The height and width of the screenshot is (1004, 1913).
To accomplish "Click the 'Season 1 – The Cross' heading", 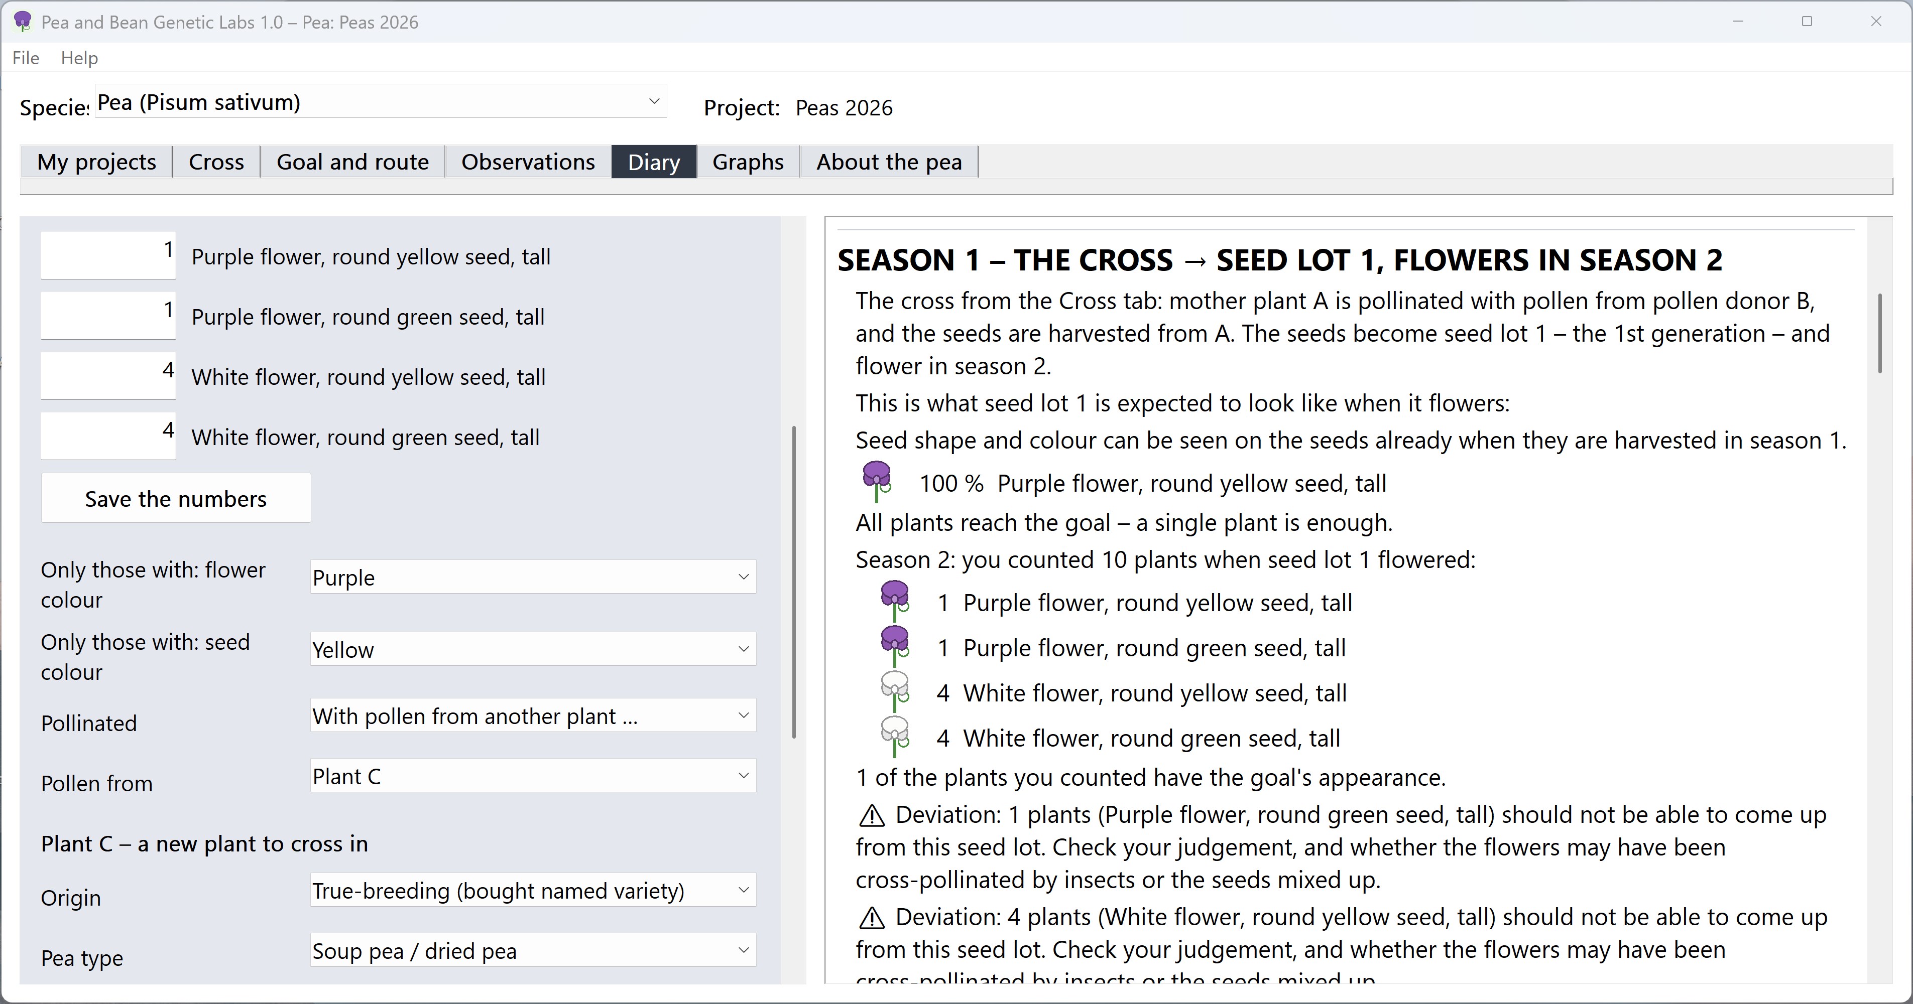I will tap(1279, 260).
